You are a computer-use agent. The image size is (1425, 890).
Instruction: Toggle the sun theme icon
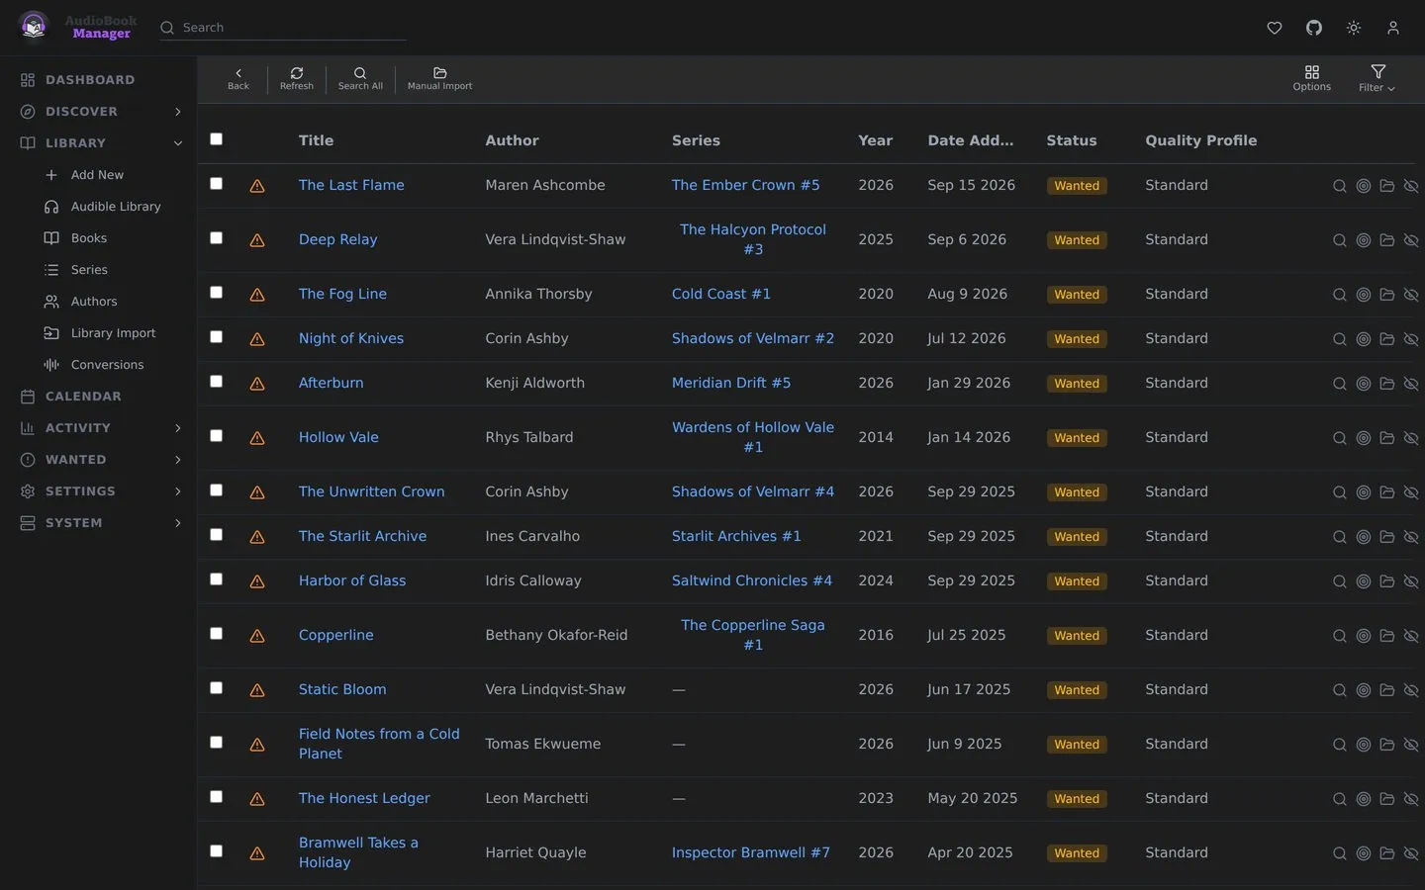coord(1354,28)
